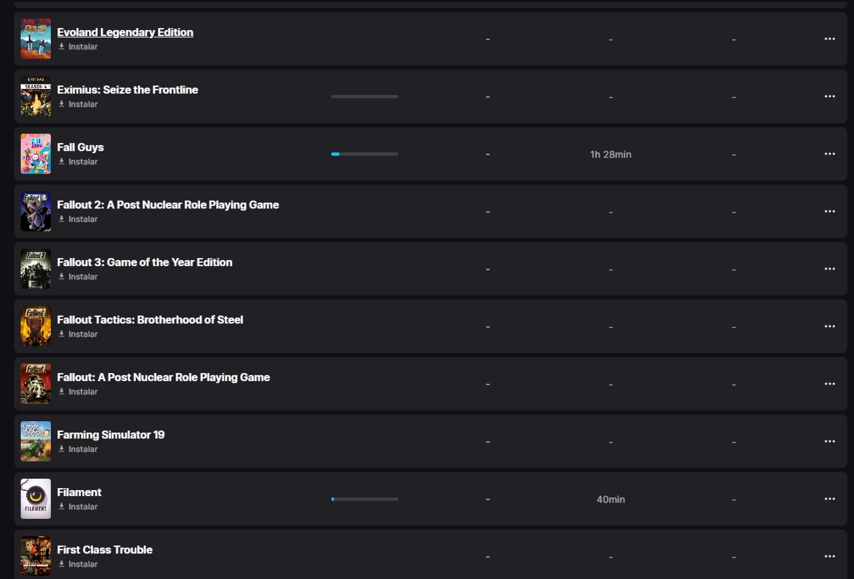854x579 pixels.
Task: Click the Evoland Legendary Edition cover art
Action: [x=35, y=39]
